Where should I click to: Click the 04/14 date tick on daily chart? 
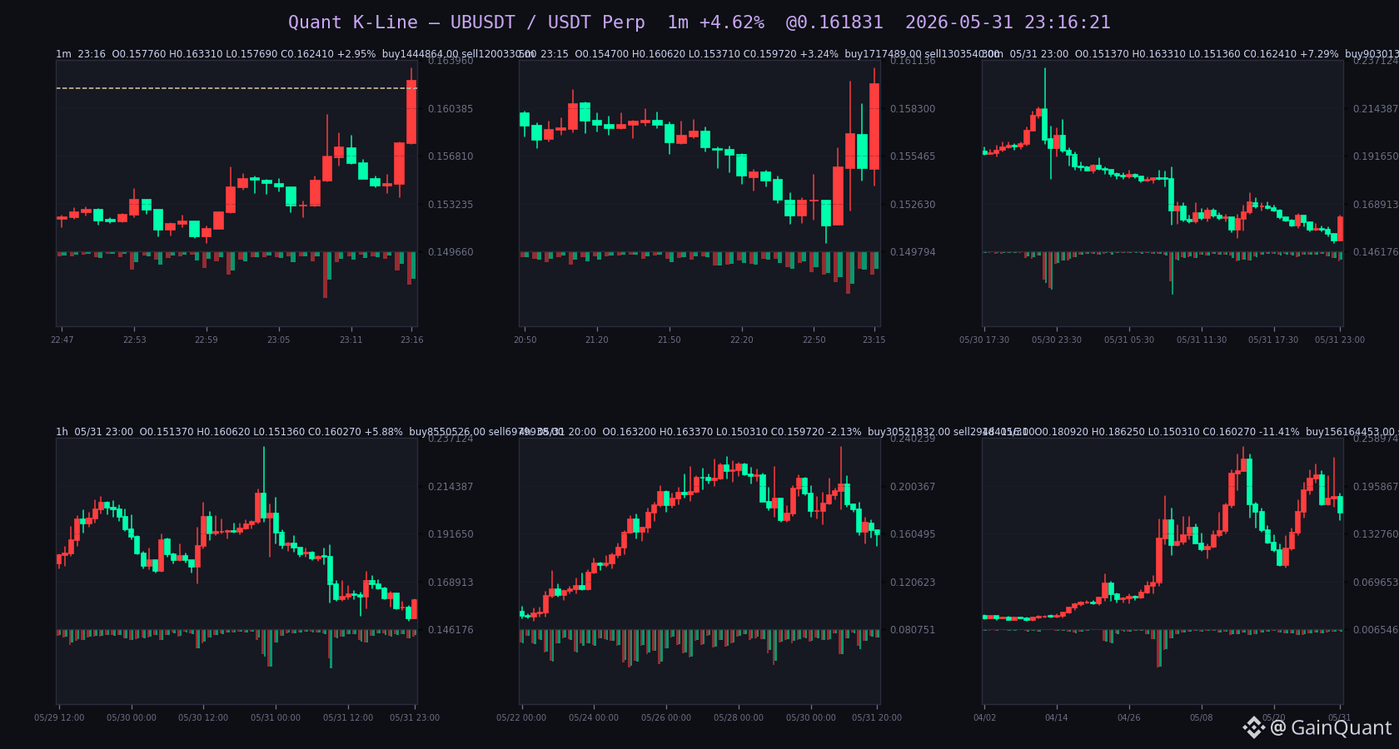[x=1056, y=717]
